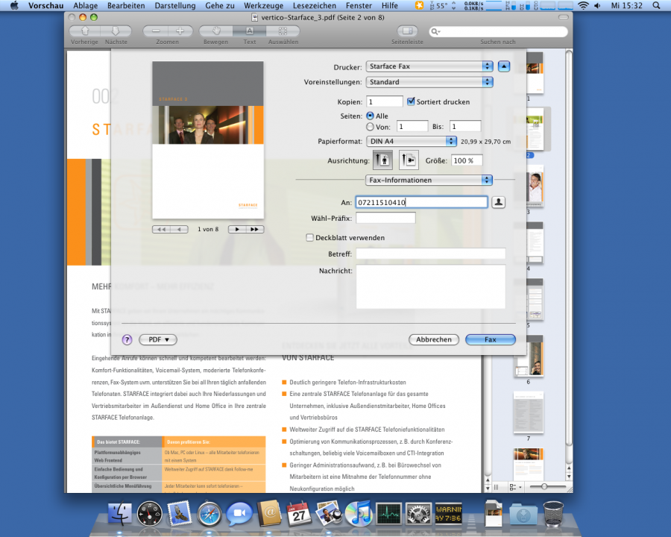Screen dimensions: 671x537
Task: Open the Gehe zu menu
Action: 220,5
